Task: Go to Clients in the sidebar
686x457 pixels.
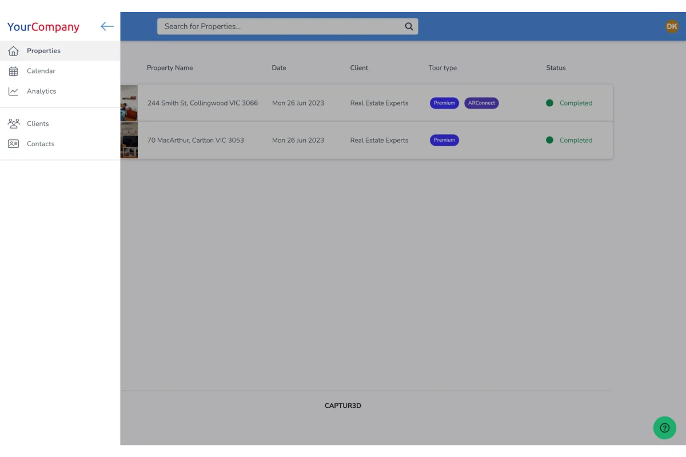Action: [60, 123]
